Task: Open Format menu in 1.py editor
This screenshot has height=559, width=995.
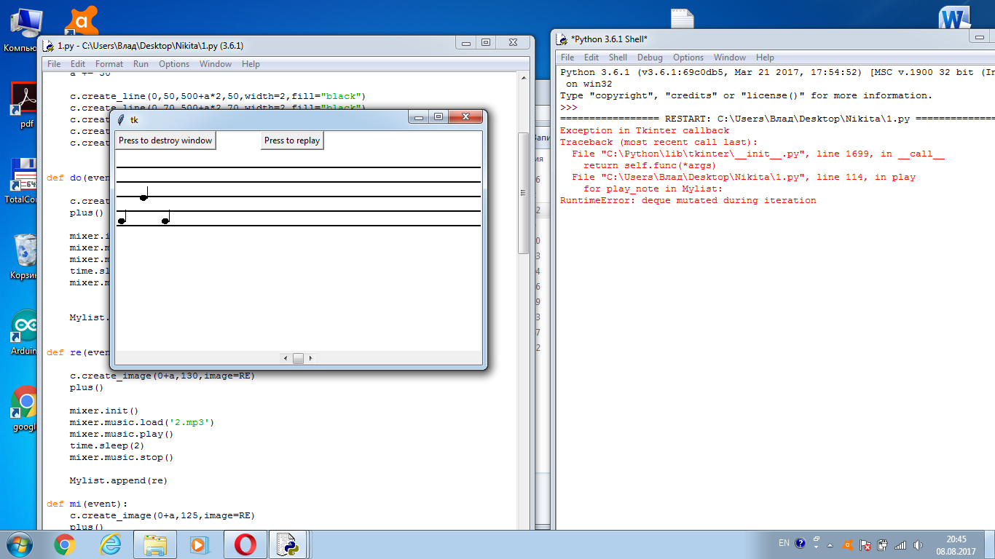Action: tap(109, 64)
